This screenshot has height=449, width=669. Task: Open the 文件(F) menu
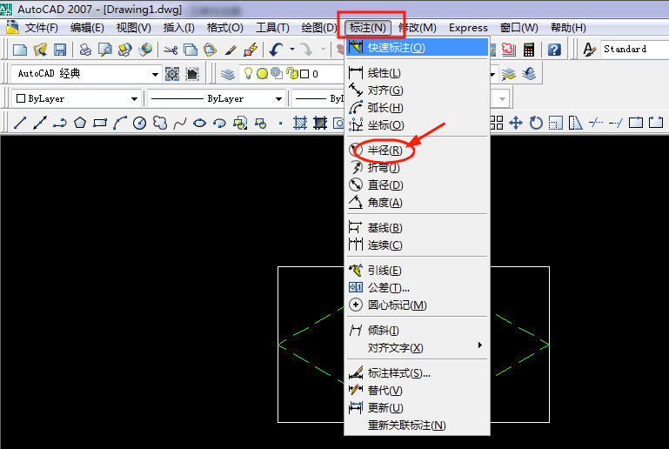tap(42, 28)
